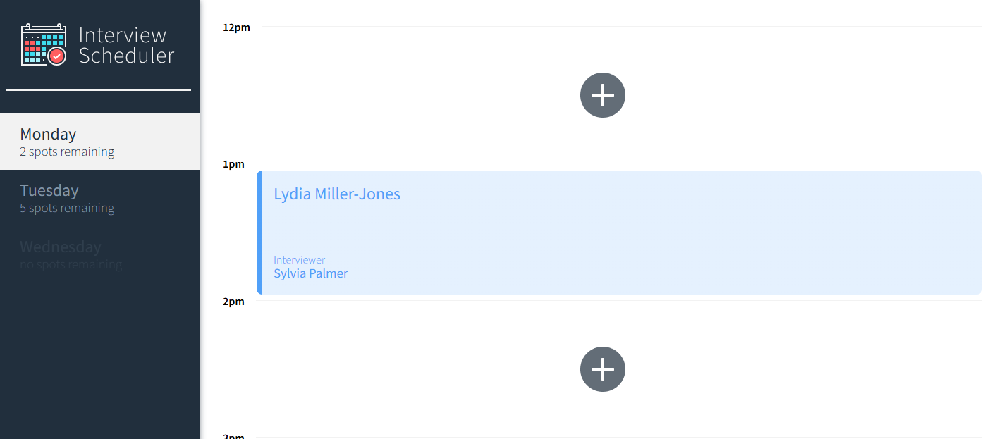Click the calendar logo icon
Viewport: 992px width, 439px height.
click(x=44, y=44)
